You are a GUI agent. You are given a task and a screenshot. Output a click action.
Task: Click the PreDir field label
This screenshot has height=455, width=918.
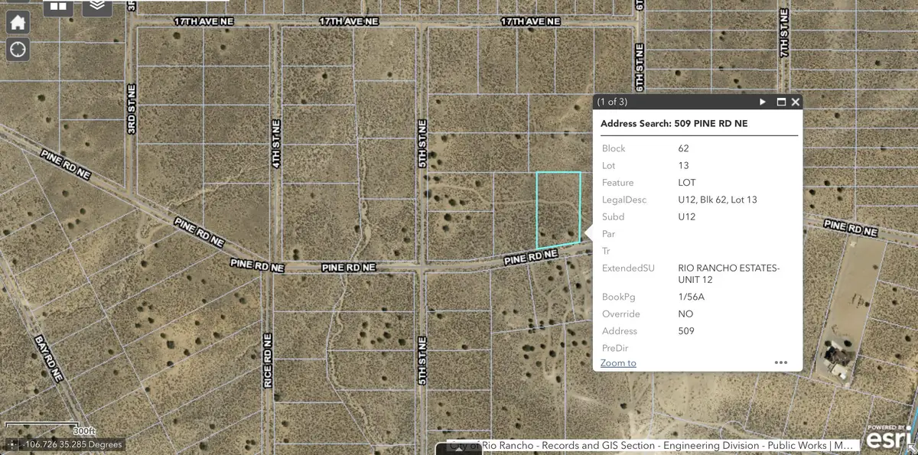[x=617, y=348]
